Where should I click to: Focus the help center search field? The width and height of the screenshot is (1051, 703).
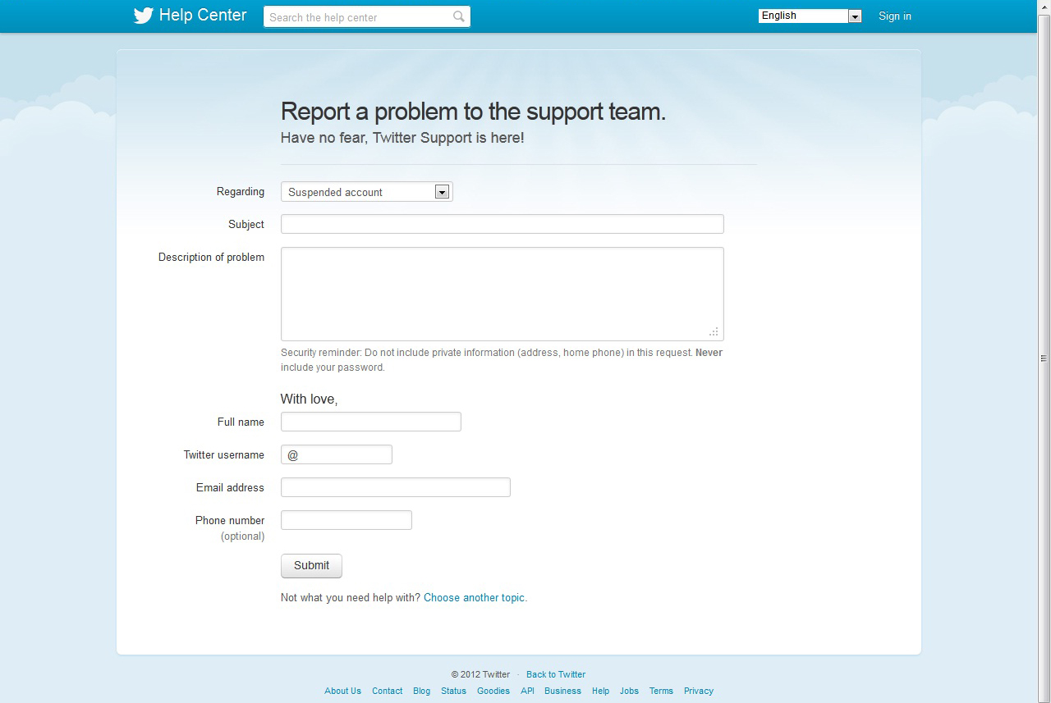[x=367, y=17]
